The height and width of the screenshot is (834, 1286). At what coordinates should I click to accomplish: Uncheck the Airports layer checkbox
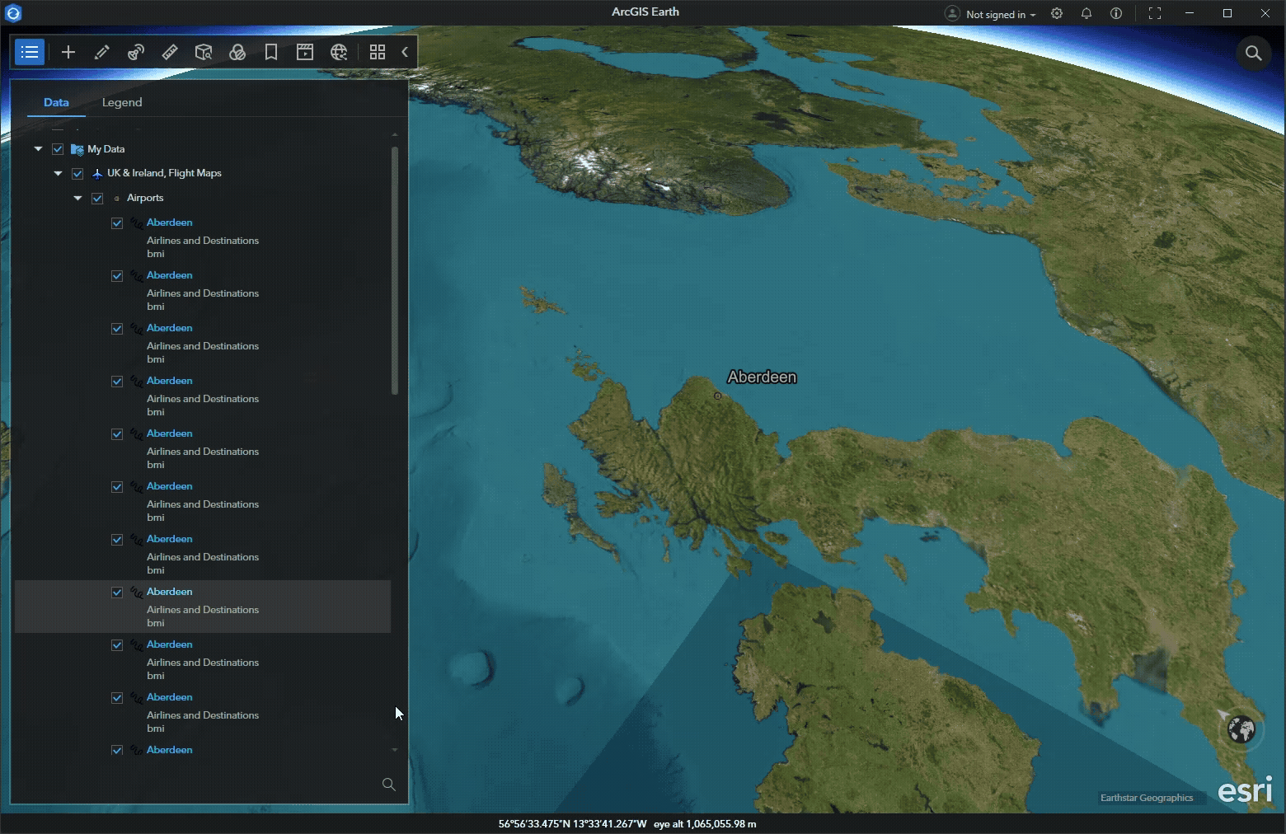[x=97, y=199]
